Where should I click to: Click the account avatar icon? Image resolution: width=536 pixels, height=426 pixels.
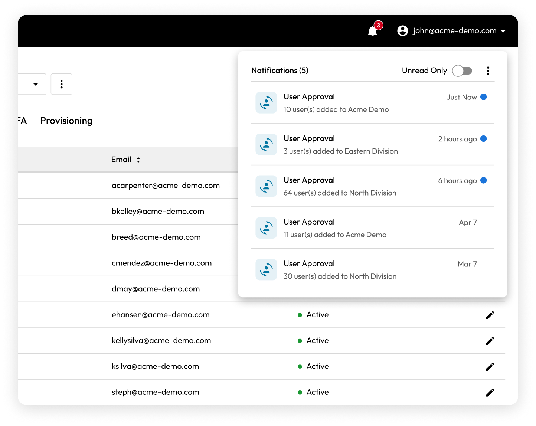click(402, 31)
